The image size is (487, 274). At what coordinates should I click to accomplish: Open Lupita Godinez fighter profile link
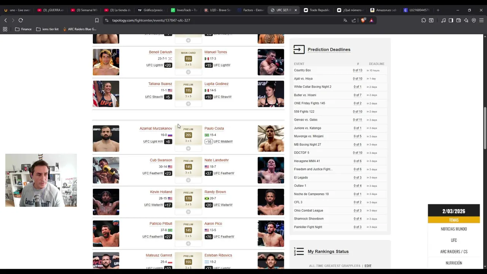pyautogui.click(x=216, y=84)
